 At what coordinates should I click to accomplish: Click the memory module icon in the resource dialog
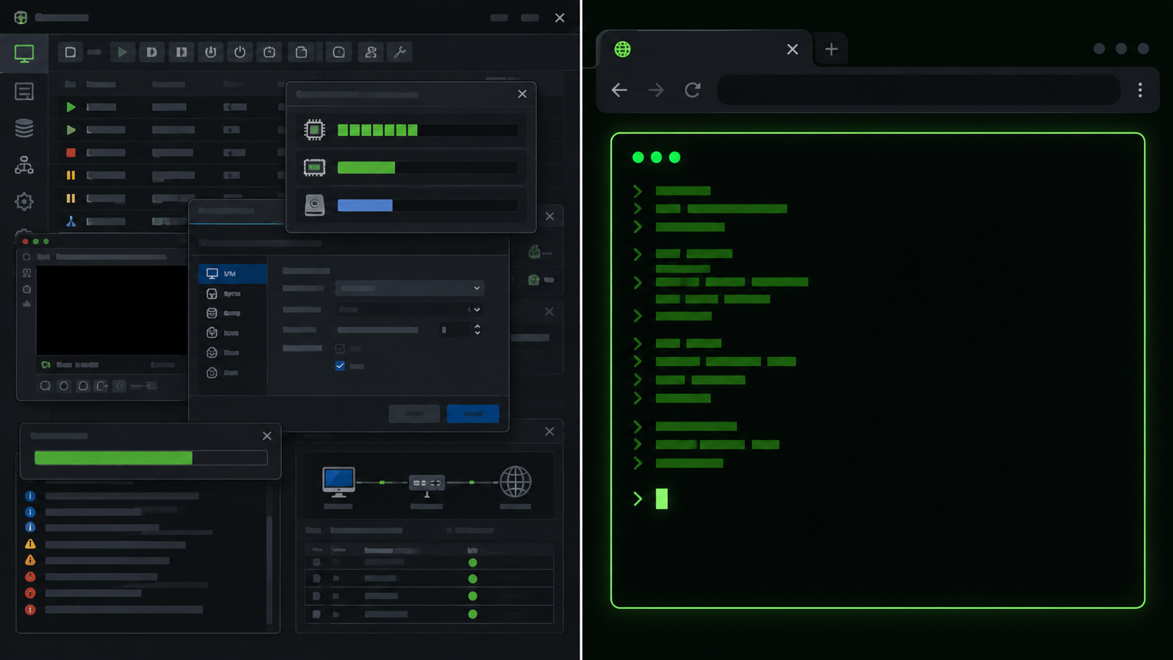pos(314,167)
